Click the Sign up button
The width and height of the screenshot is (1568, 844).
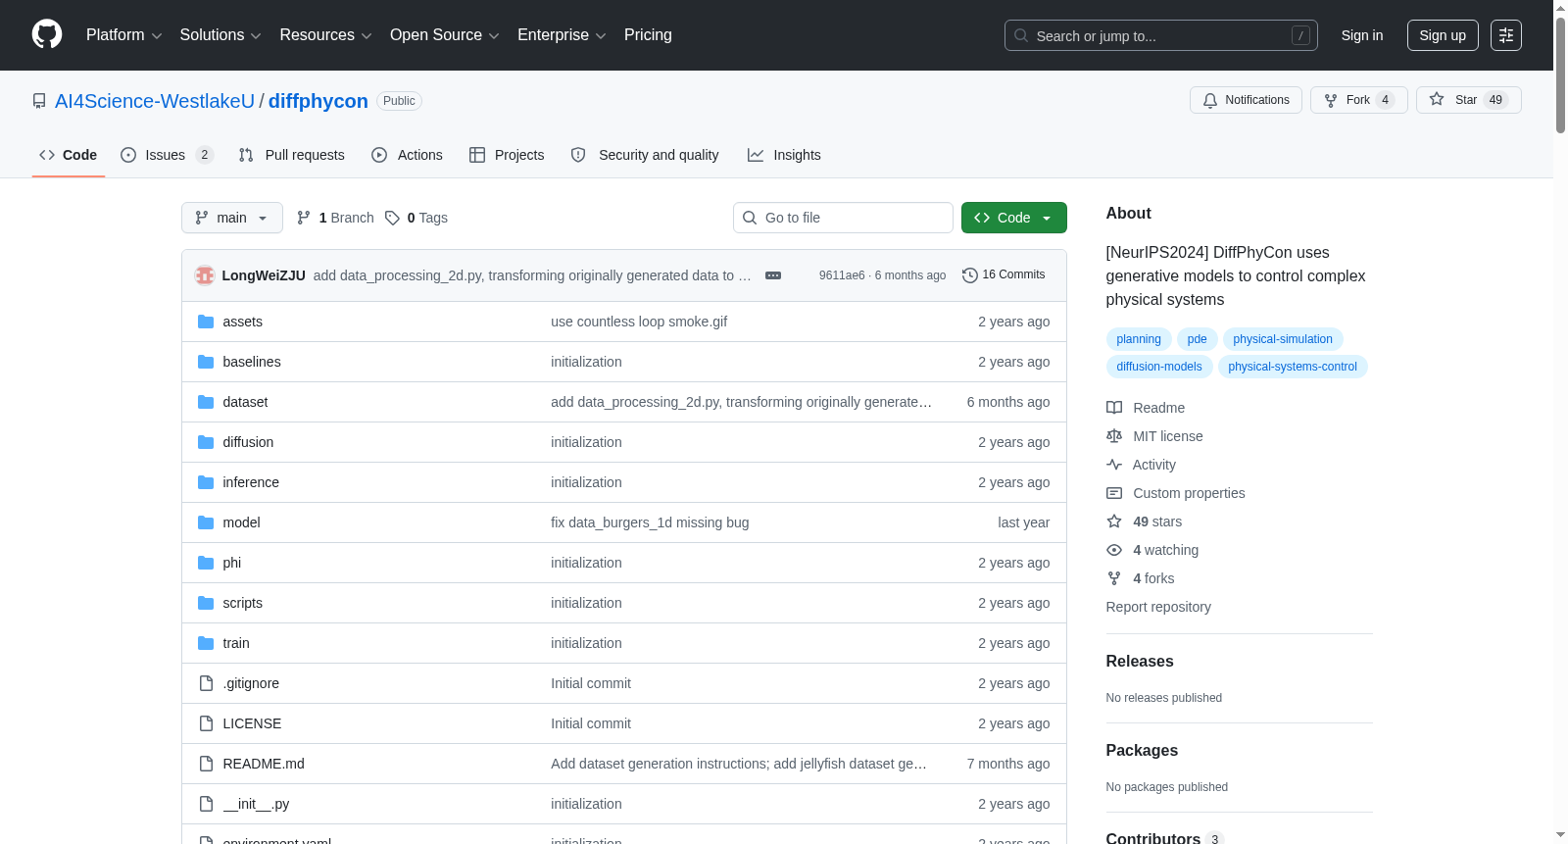(x=1443, y=35)
